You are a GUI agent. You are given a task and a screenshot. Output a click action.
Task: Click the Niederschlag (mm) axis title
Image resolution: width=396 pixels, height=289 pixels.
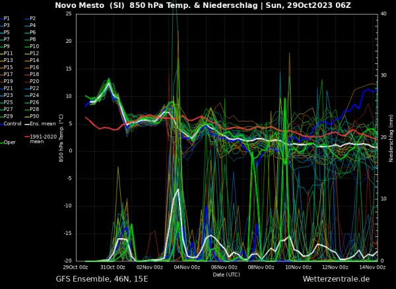click(x=391, y=138)
